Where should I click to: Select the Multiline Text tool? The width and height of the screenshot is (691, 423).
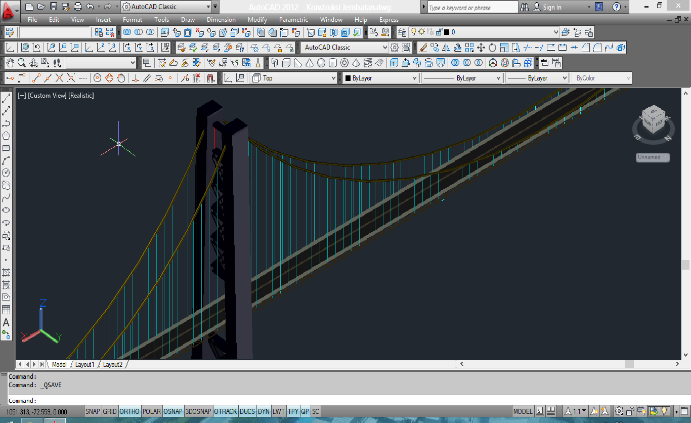[6, 322]
